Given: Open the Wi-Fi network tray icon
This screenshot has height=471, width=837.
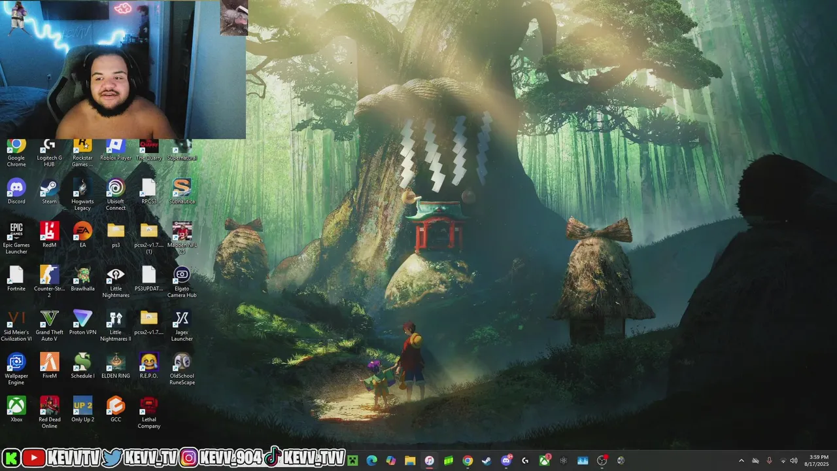Looking at the screenshot, I should coord(783,461).
